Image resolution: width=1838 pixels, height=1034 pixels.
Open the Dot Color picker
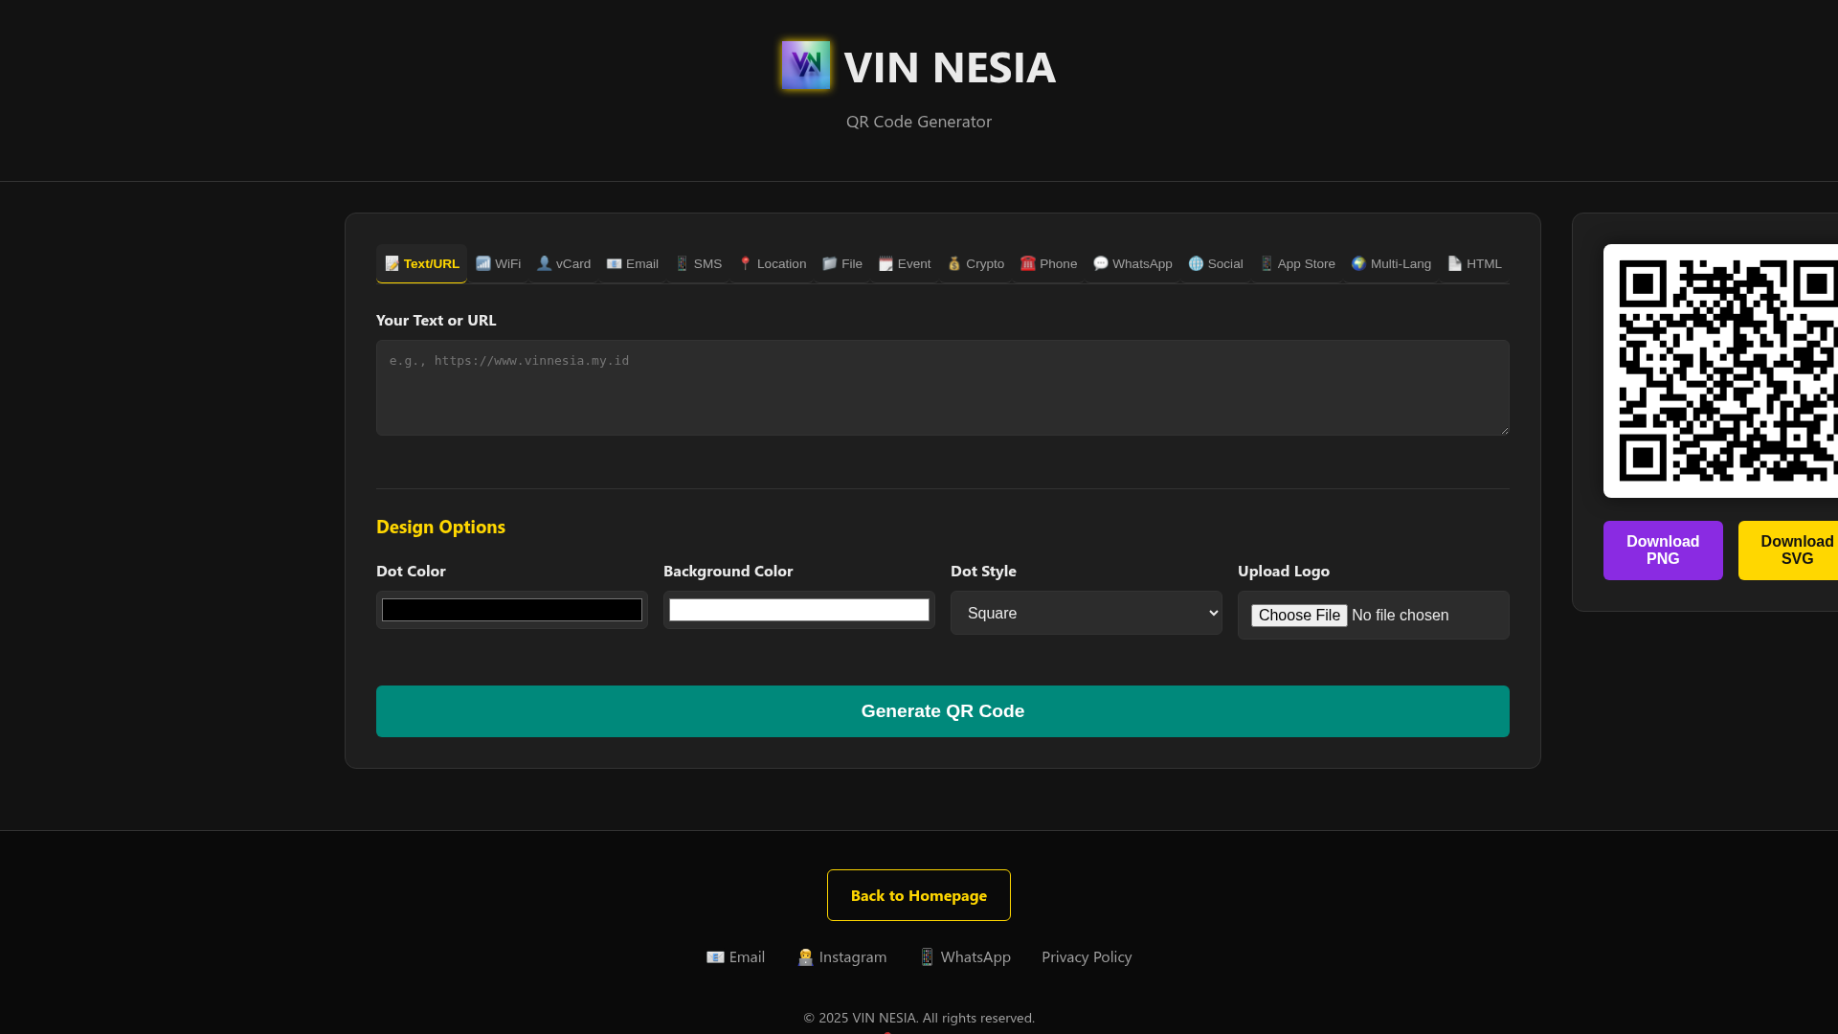pos(511,610)
